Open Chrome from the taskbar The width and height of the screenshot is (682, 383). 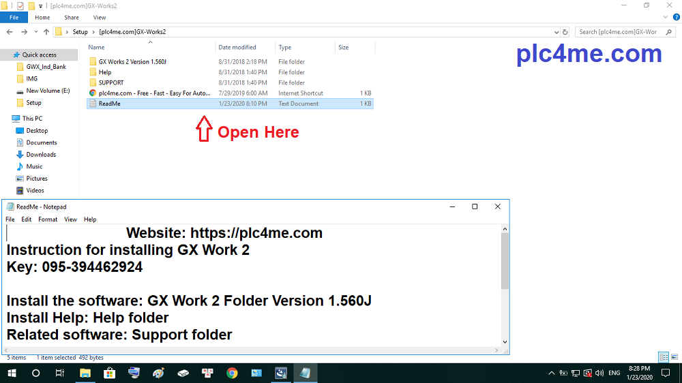click(x=232, y=373)
